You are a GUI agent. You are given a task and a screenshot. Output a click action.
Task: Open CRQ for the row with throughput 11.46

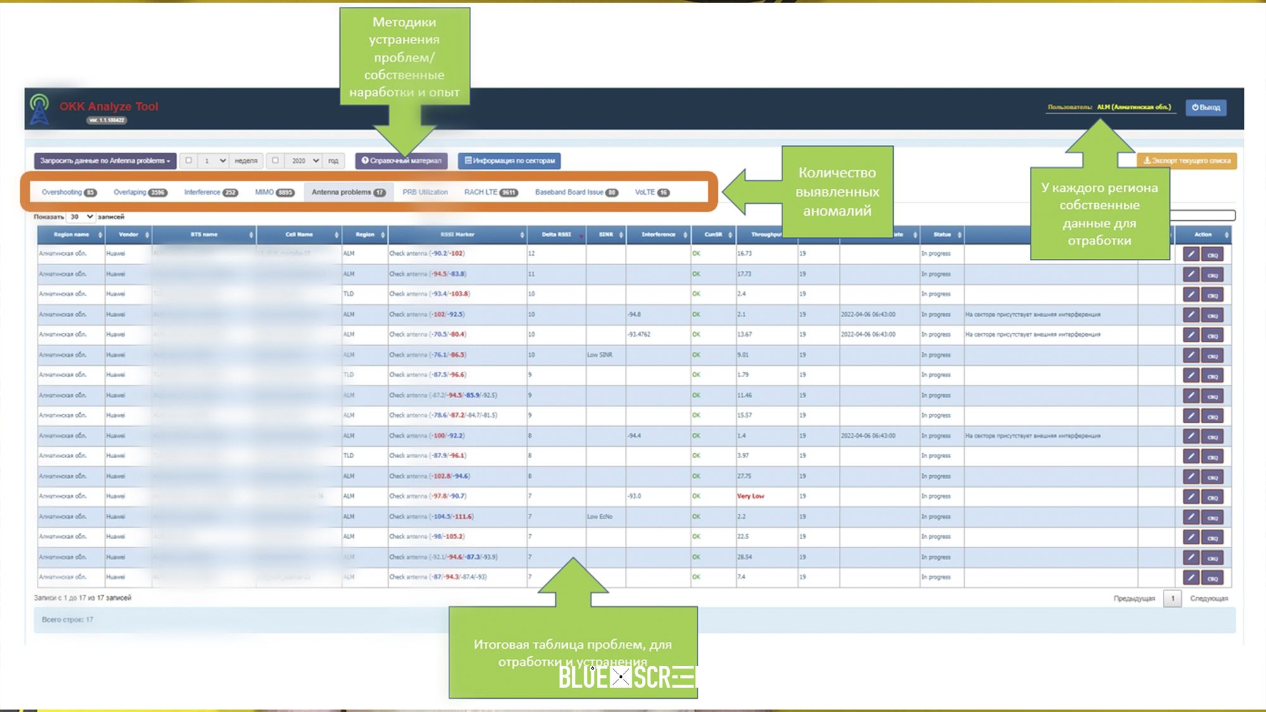click(x=1212, y=396)
